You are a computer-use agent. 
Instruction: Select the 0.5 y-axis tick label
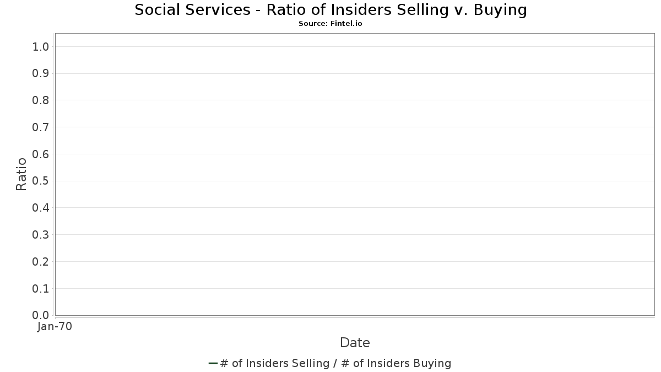pyautogui.click(x=41, y=181)
